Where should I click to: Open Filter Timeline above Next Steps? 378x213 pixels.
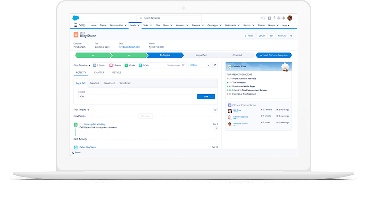[81, 110]
